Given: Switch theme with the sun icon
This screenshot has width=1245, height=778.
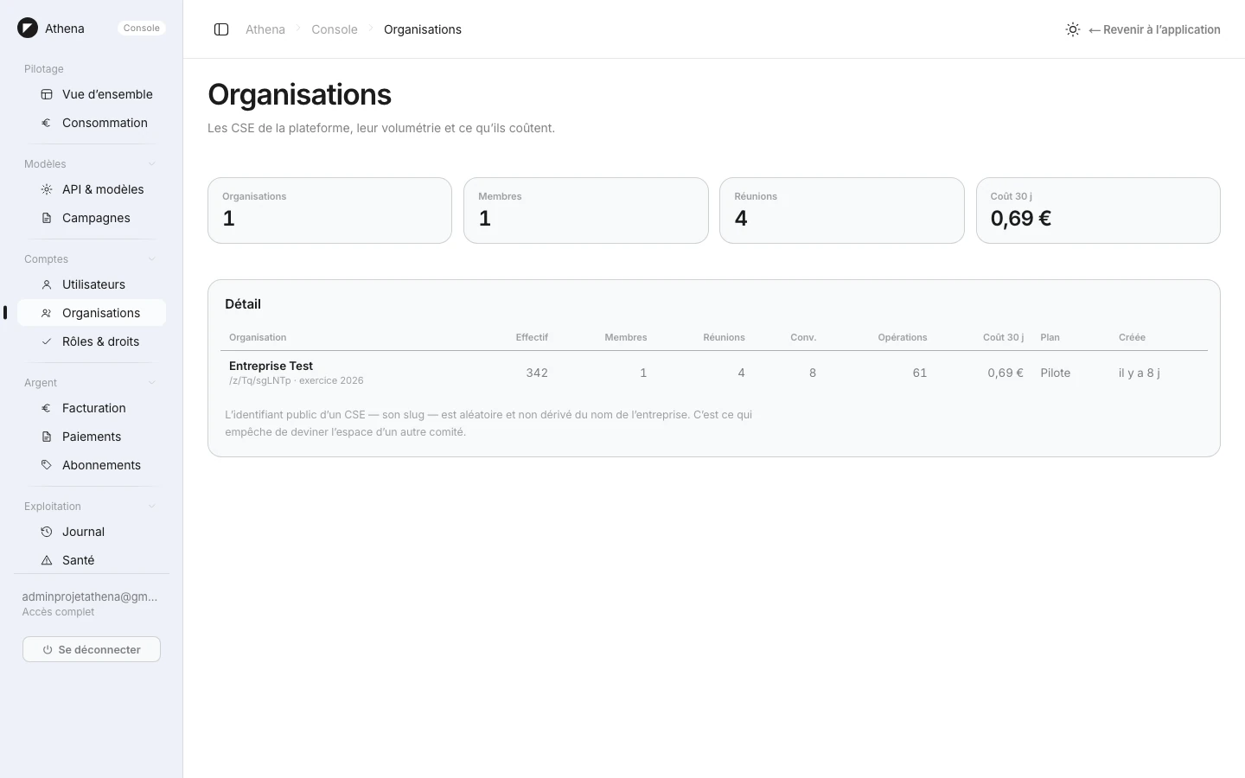Looking at the screenshot, I should click(x=1073, y=29).
